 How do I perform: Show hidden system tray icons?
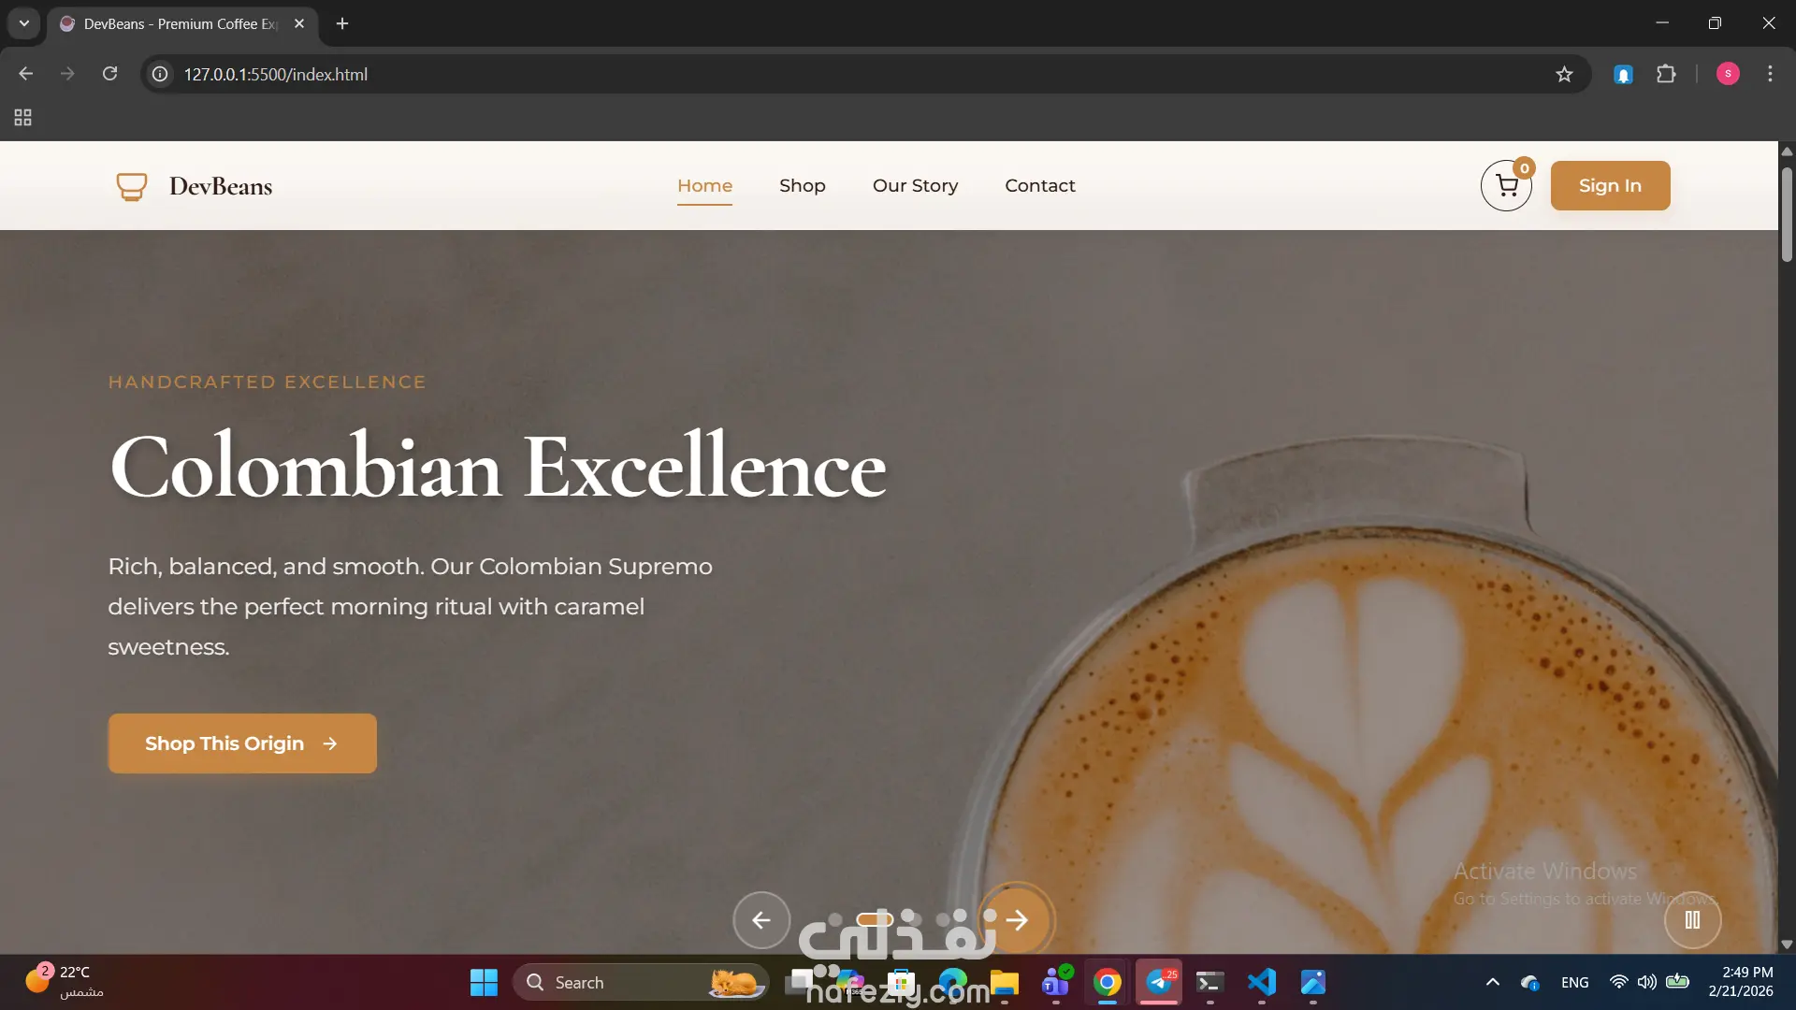tap(1492, 982)
